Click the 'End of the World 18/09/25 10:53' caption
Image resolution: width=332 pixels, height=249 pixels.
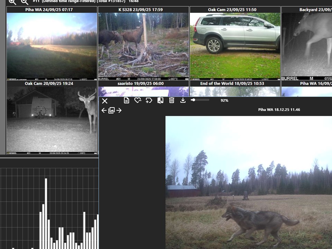pos(232,83)
